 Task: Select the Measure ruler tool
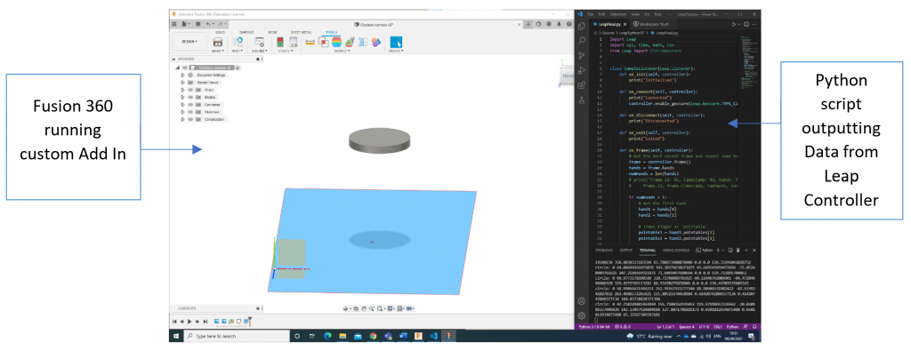point(310,43)
